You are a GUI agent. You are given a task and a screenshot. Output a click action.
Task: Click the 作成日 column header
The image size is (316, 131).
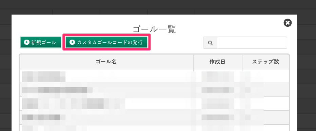pos(217,62)
